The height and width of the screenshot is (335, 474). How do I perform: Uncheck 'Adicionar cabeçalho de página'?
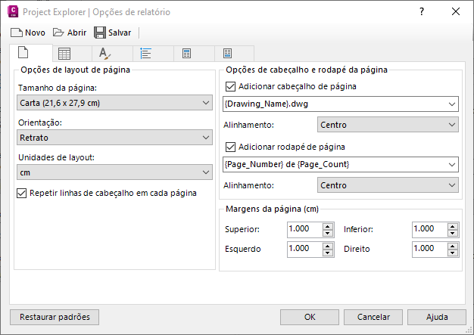[231, 87]
